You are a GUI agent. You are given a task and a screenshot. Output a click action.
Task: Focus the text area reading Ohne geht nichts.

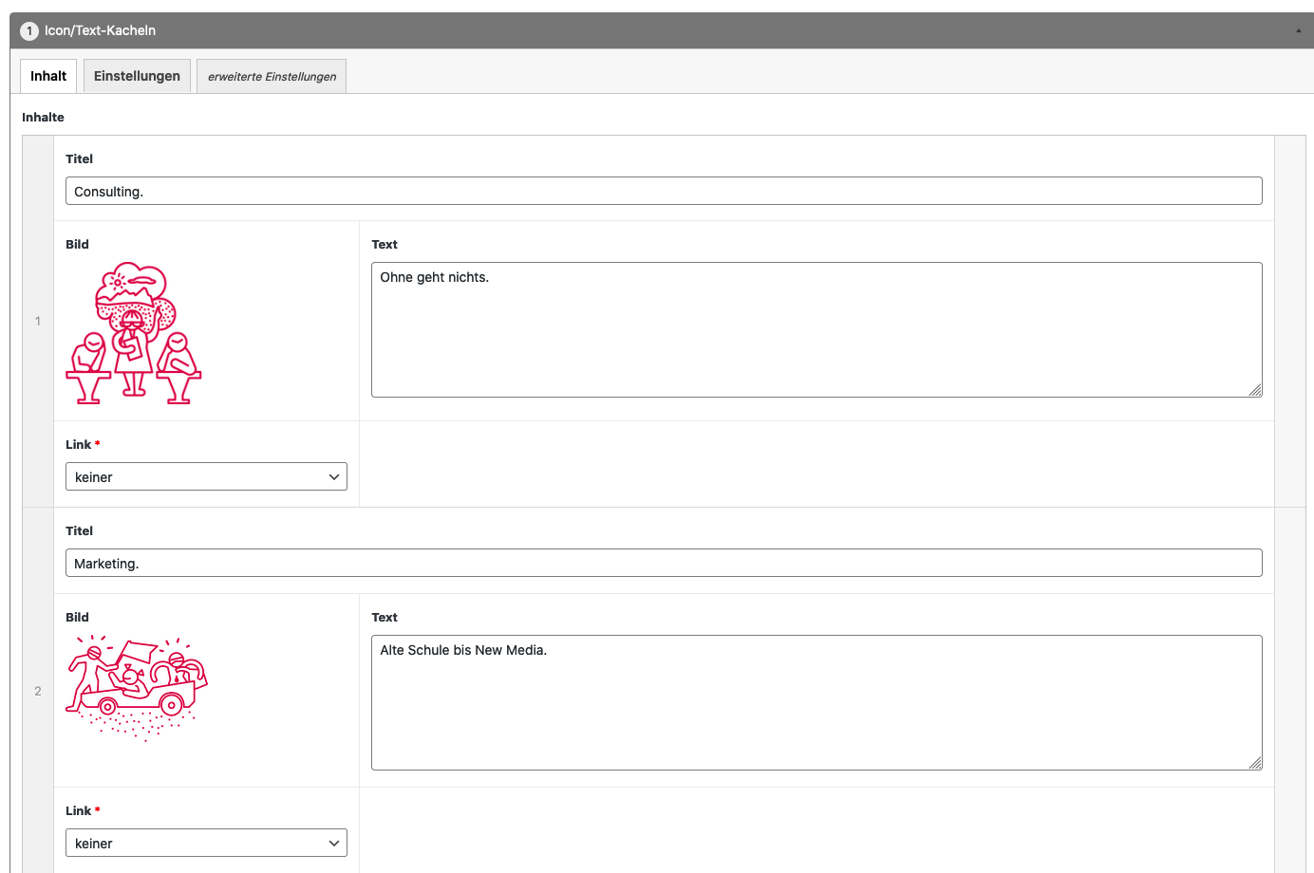point(816,329)
